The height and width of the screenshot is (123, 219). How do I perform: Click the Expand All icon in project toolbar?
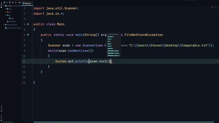click(13, 2)
